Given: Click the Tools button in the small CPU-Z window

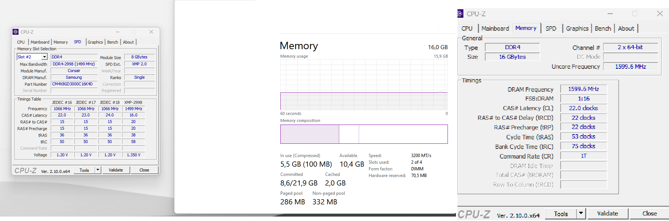Looking at the screenshot, I should pyautogui.click(x=84, y=170).
